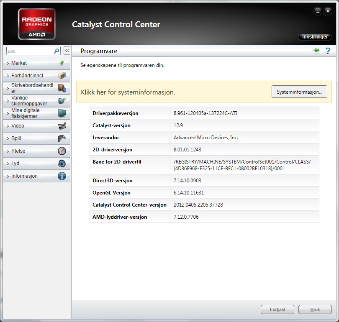The image size is (339, 322).
Task: Open the Lyd menu section
Action: 36,164
